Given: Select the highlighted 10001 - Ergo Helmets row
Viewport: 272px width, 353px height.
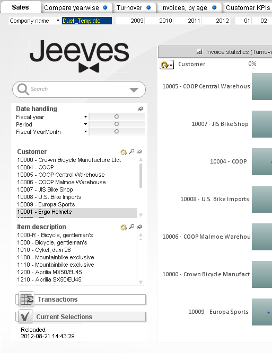Looking at the screenshot, I should 77,212.
